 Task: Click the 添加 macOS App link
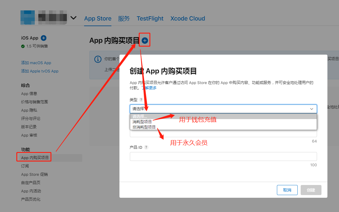[x=36, y=63]
